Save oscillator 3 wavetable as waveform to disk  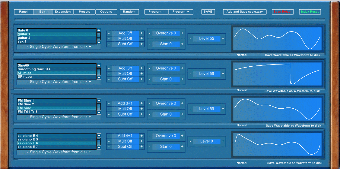click(x=294, y=125)
